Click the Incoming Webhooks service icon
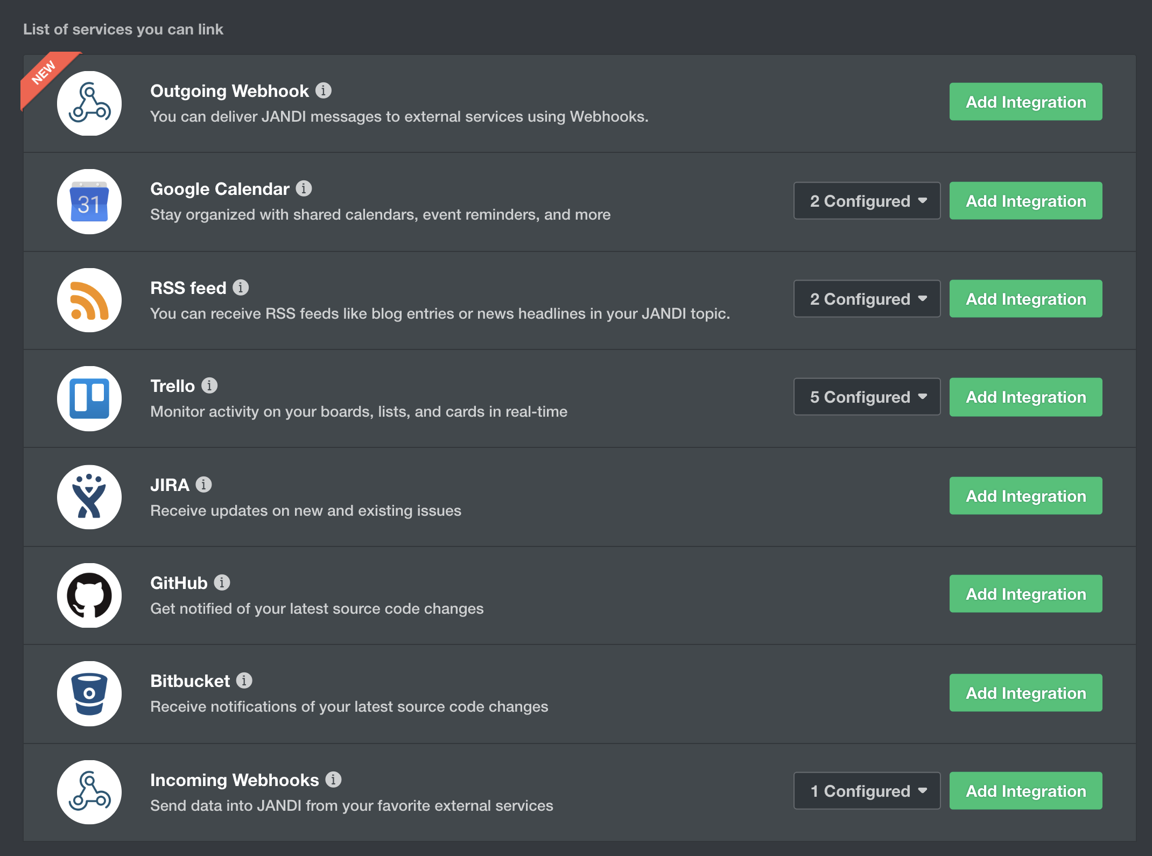The height and width of the screenshot is (856, 1152). [x=89, y=792]
